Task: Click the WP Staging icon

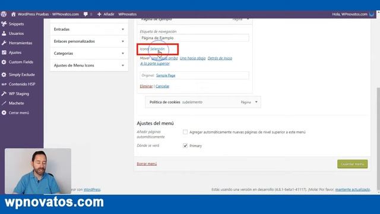Action: [4, 94]
